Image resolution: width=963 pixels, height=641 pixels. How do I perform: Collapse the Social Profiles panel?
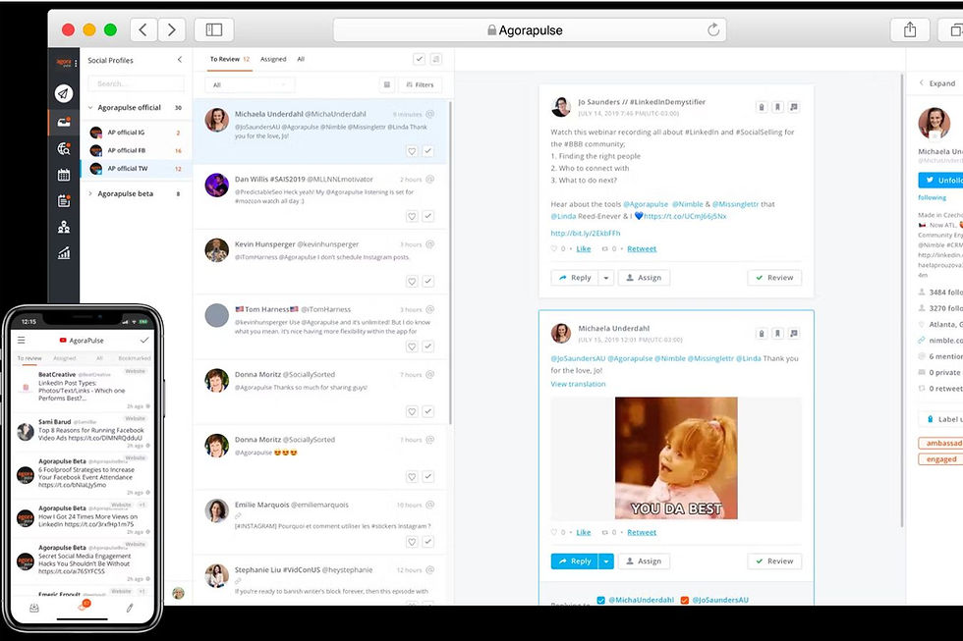179,60
